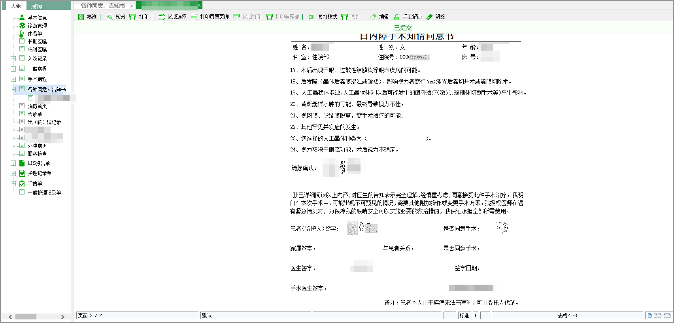Collapse the 各种同意、告知书 tree node

tap(13, 89)
